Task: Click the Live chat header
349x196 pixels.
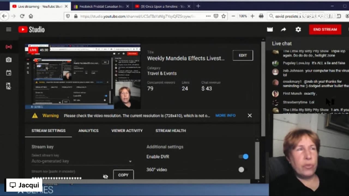Action: [x=282, y=44]
